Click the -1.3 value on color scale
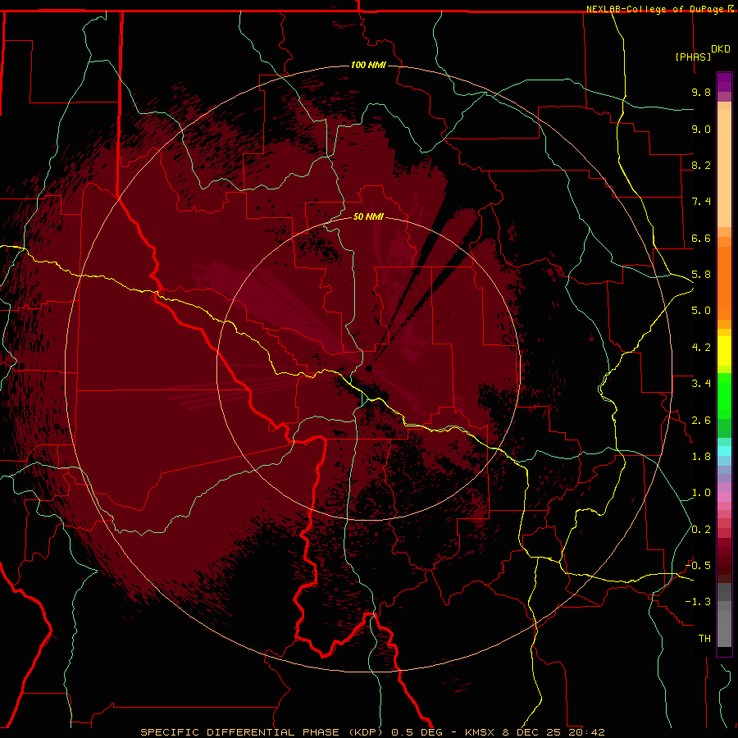The width and height of the screenshot is (738, 738). pyautogui.click(x=698, y=602)
